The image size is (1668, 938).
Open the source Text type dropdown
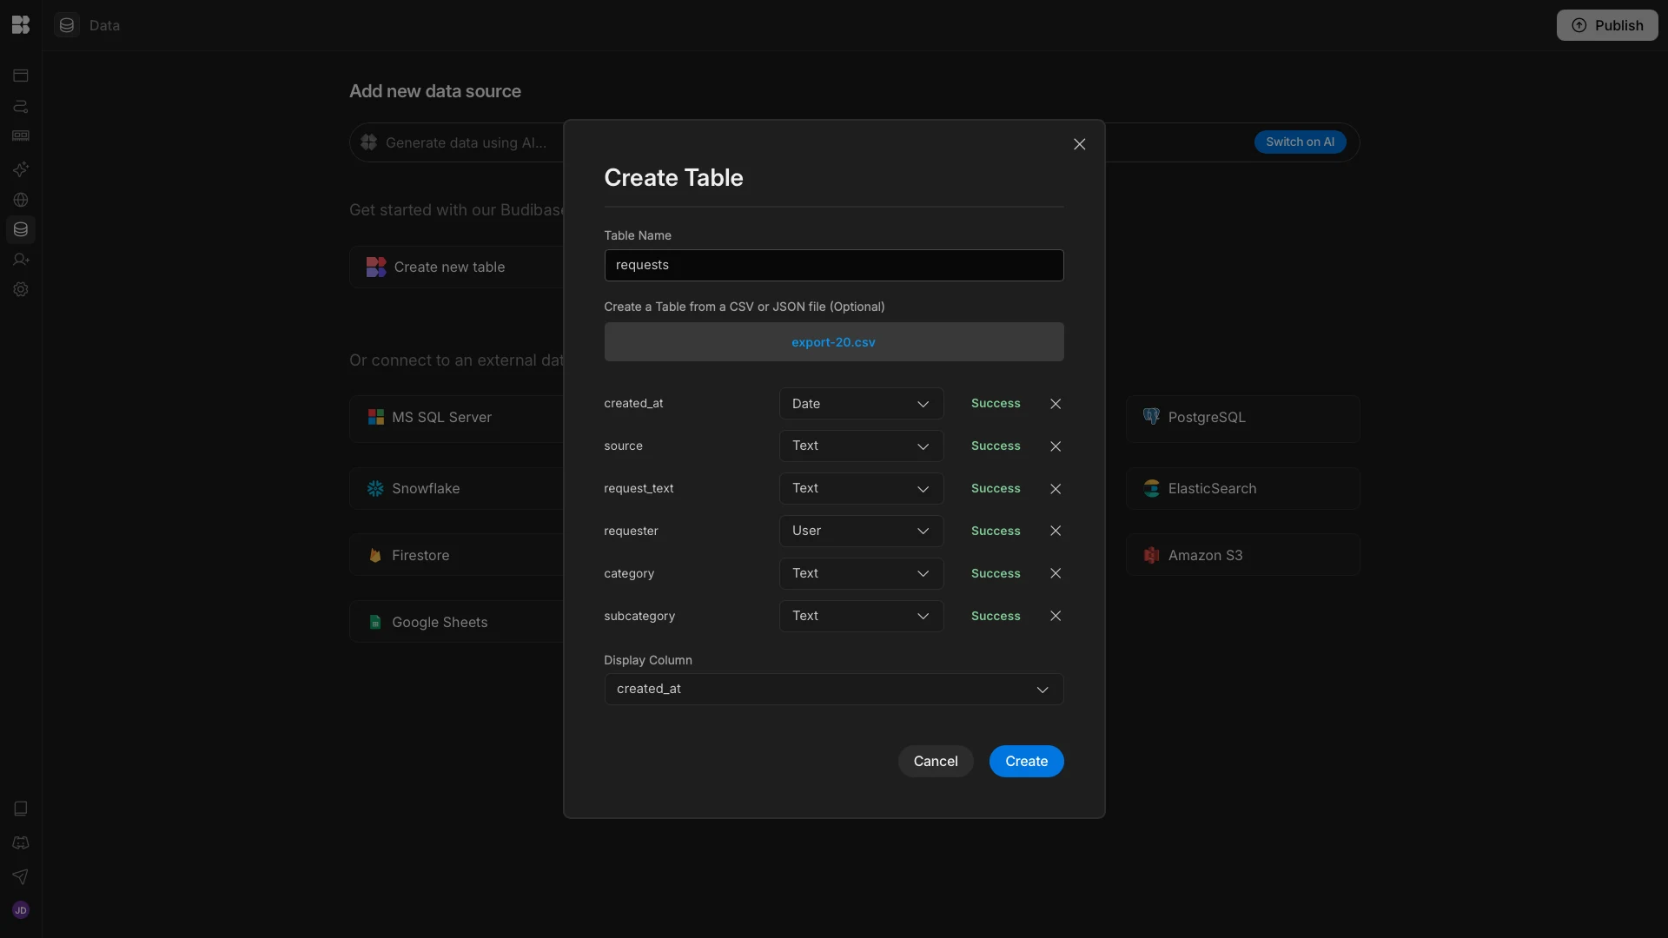pos(860,446)
